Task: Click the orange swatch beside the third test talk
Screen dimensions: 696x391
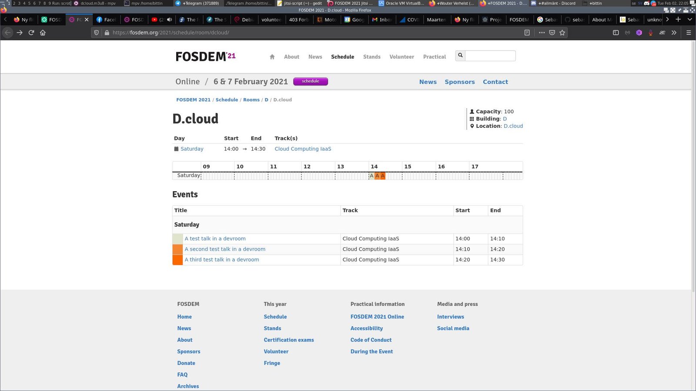Action: tap(177, 260)
